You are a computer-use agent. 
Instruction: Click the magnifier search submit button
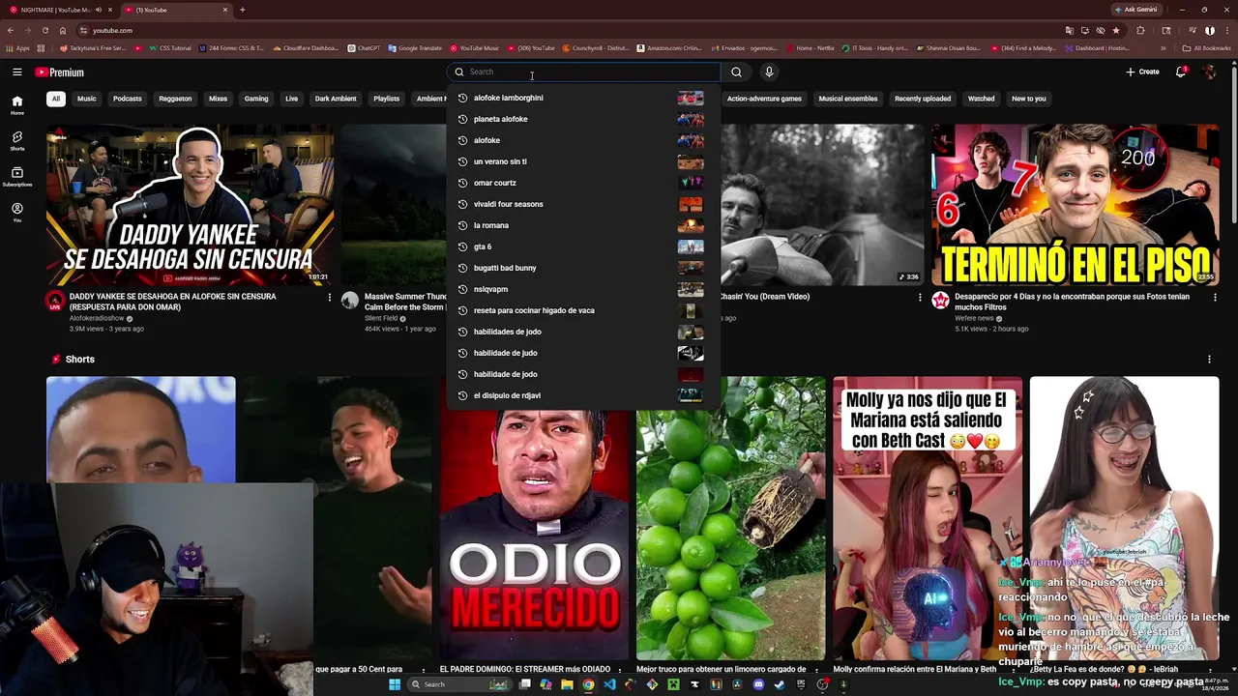[736, 72]
